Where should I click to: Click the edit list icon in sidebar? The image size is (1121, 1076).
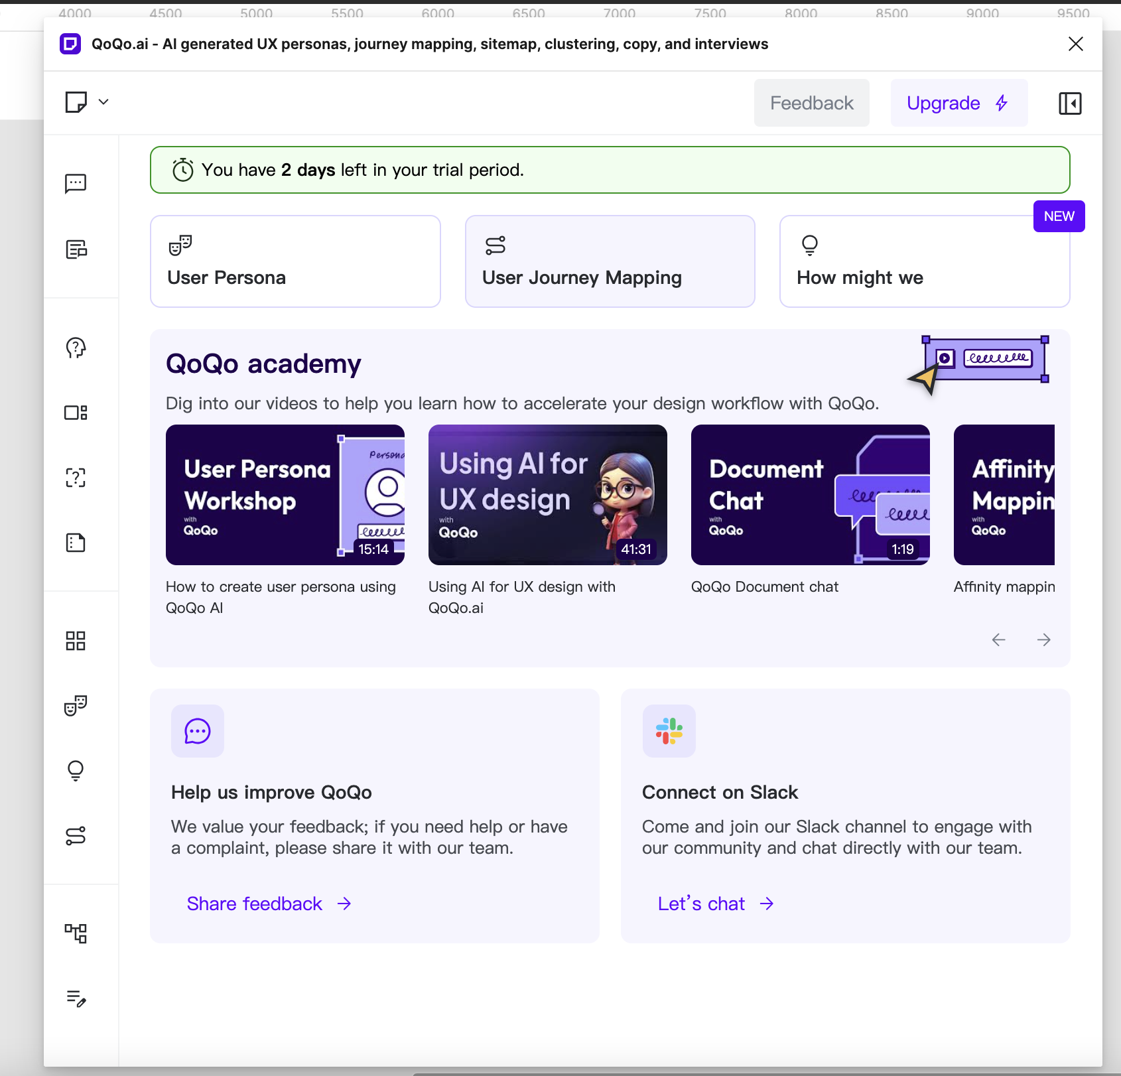coord(76,998)
